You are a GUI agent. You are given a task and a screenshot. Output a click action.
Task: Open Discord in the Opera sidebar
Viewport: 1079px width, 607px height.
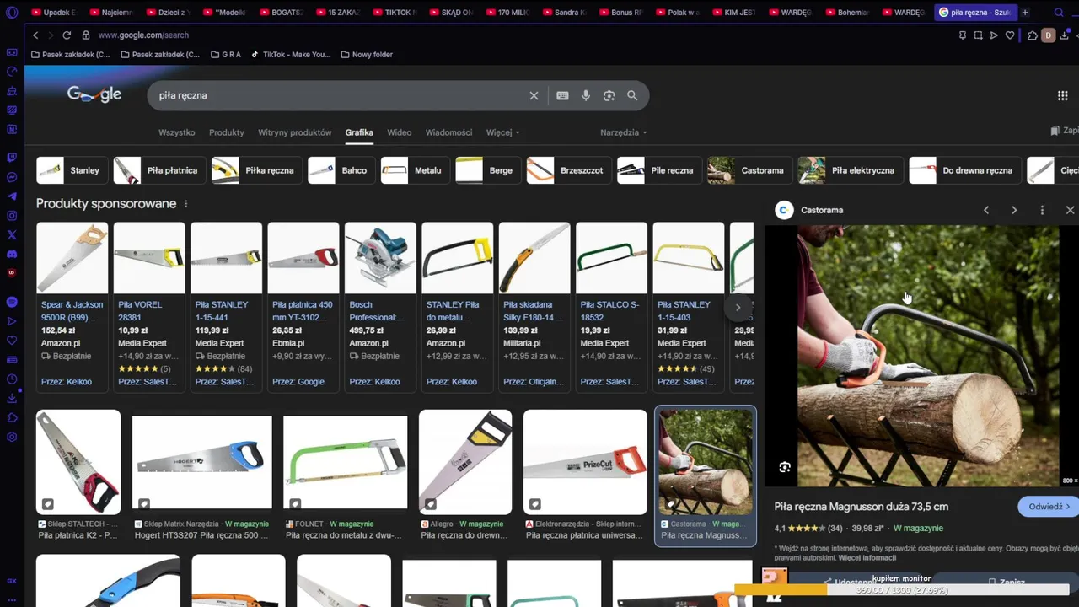coord(12,254)
